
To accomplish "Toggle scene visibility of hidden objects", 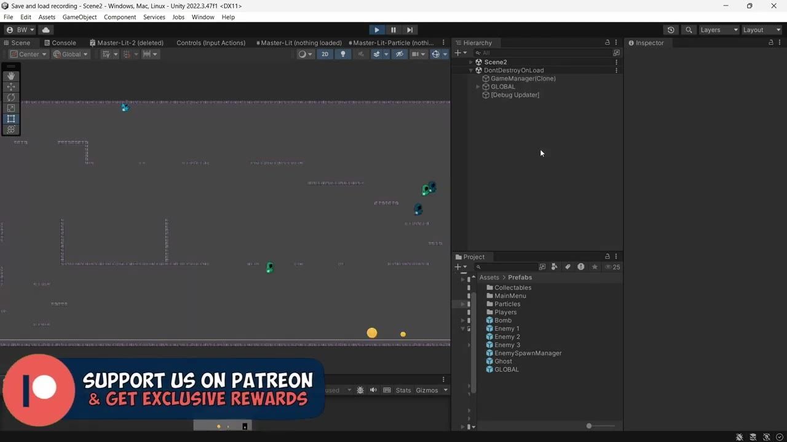I will point(399,54).
